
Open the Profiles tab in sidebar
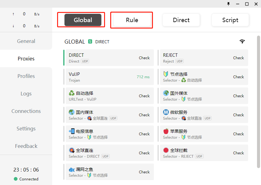coord(26,76)
